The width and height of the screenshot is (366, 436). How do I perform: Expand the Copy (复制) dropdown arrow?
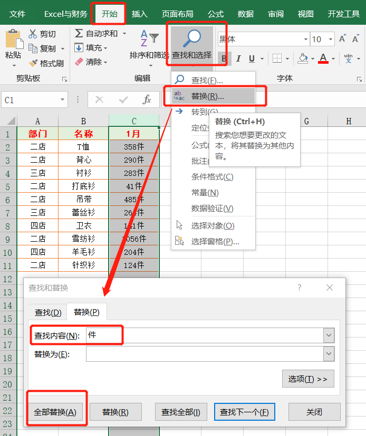pyautogui.click(x=63, y=48)
